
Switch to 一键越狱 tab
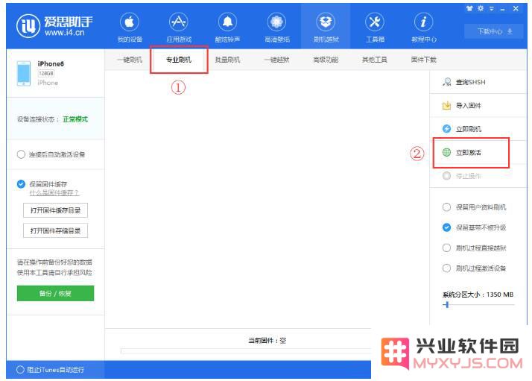coord(276,60)
